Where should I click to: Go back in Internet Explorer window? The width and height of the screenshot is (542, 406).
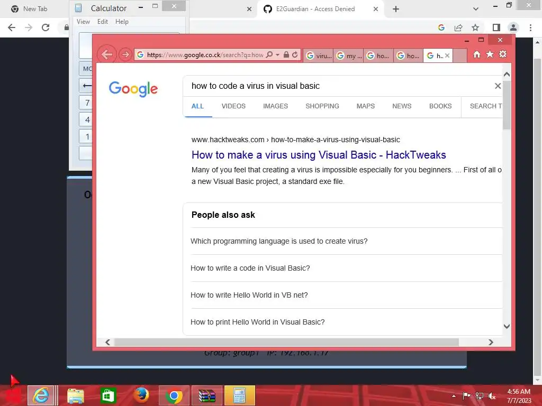click(107, 54)
